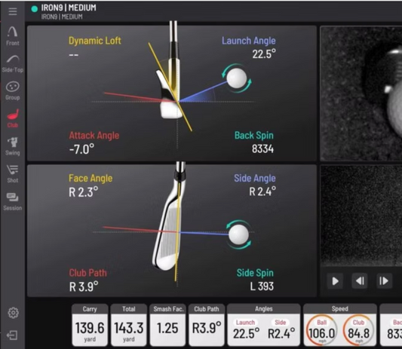Click the impact camera image thumbnail
Viewport: 402px width, 349px height.
[361, 93]
